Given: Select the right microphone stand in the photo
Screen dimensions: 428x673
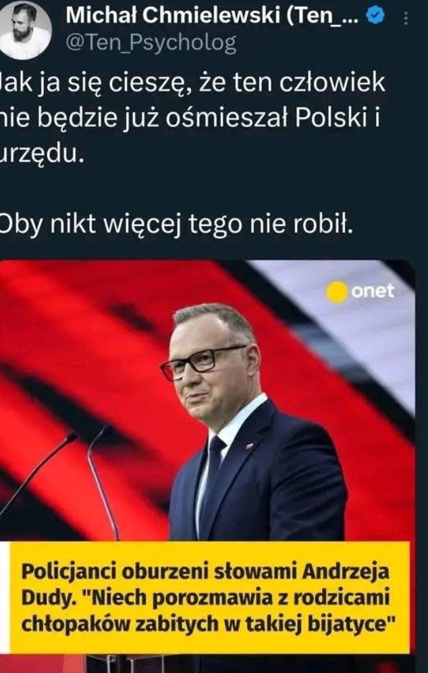Looking at the screenshot, I should [x=102, y=482].
